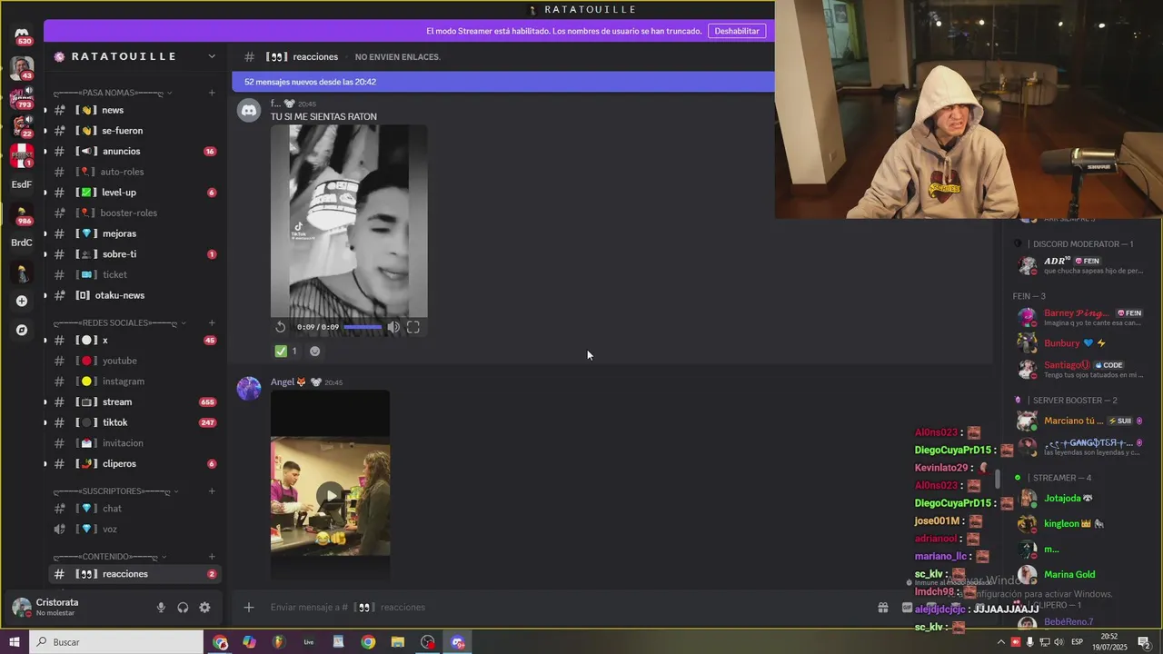Open the clipperos channel
This screenshot has height=654, width=1163.
point(134,464)
